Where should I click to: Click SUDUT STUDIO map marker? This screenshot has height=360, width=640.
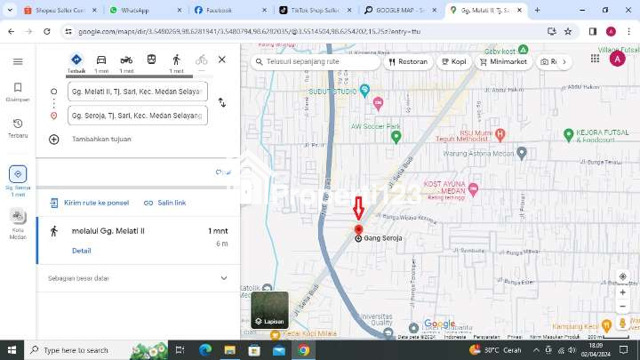pos(364,91)
